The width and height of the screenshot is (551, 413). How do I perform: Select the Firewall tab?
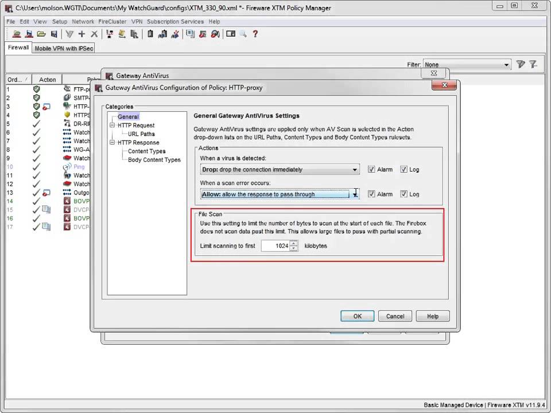point(18,48)
